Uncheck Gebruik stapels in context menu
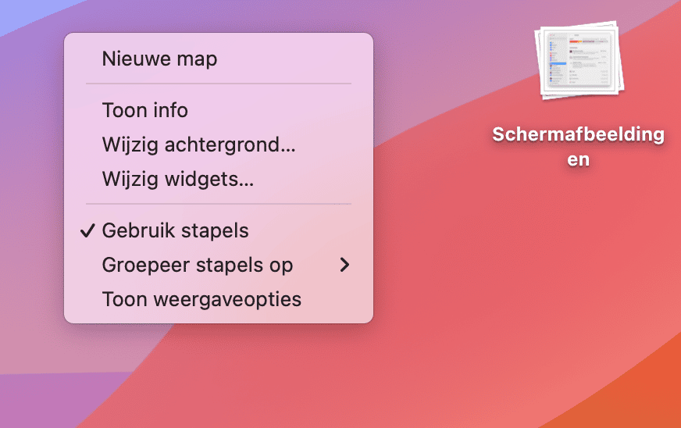This screenshot has width=681, height=428. pyautogui.click(x=219, y=230)
